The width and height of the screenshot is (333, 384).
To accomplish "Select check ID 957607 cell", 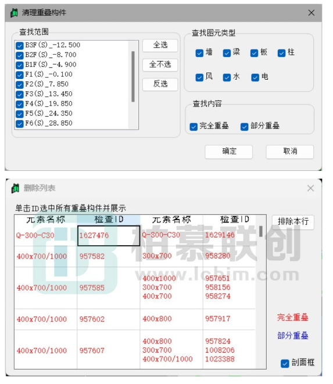I will (109, 350).
